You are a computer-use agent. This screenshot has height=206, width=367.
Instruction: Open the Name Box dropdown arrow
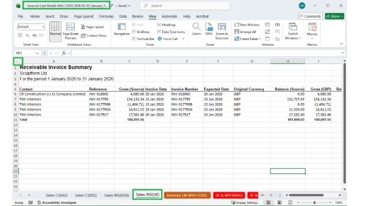click(37, 53)
